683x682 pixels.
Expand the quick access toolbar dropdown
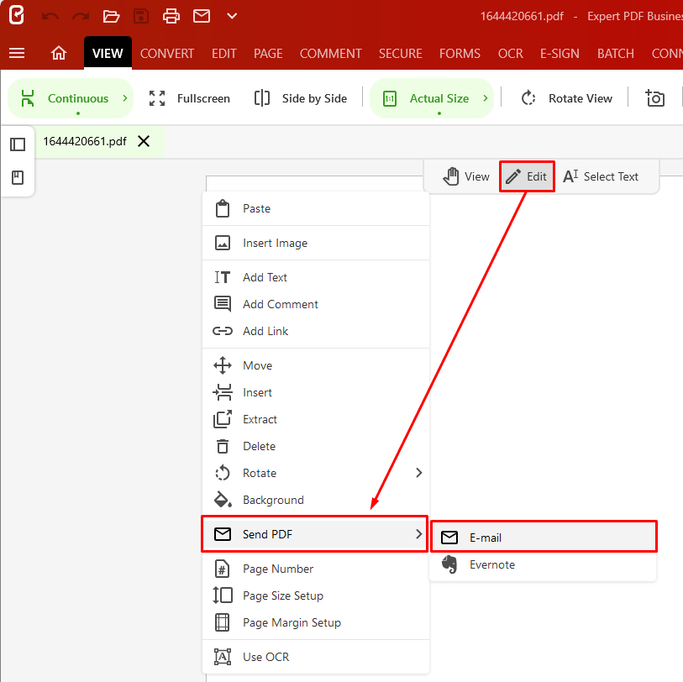pos(232,16)
